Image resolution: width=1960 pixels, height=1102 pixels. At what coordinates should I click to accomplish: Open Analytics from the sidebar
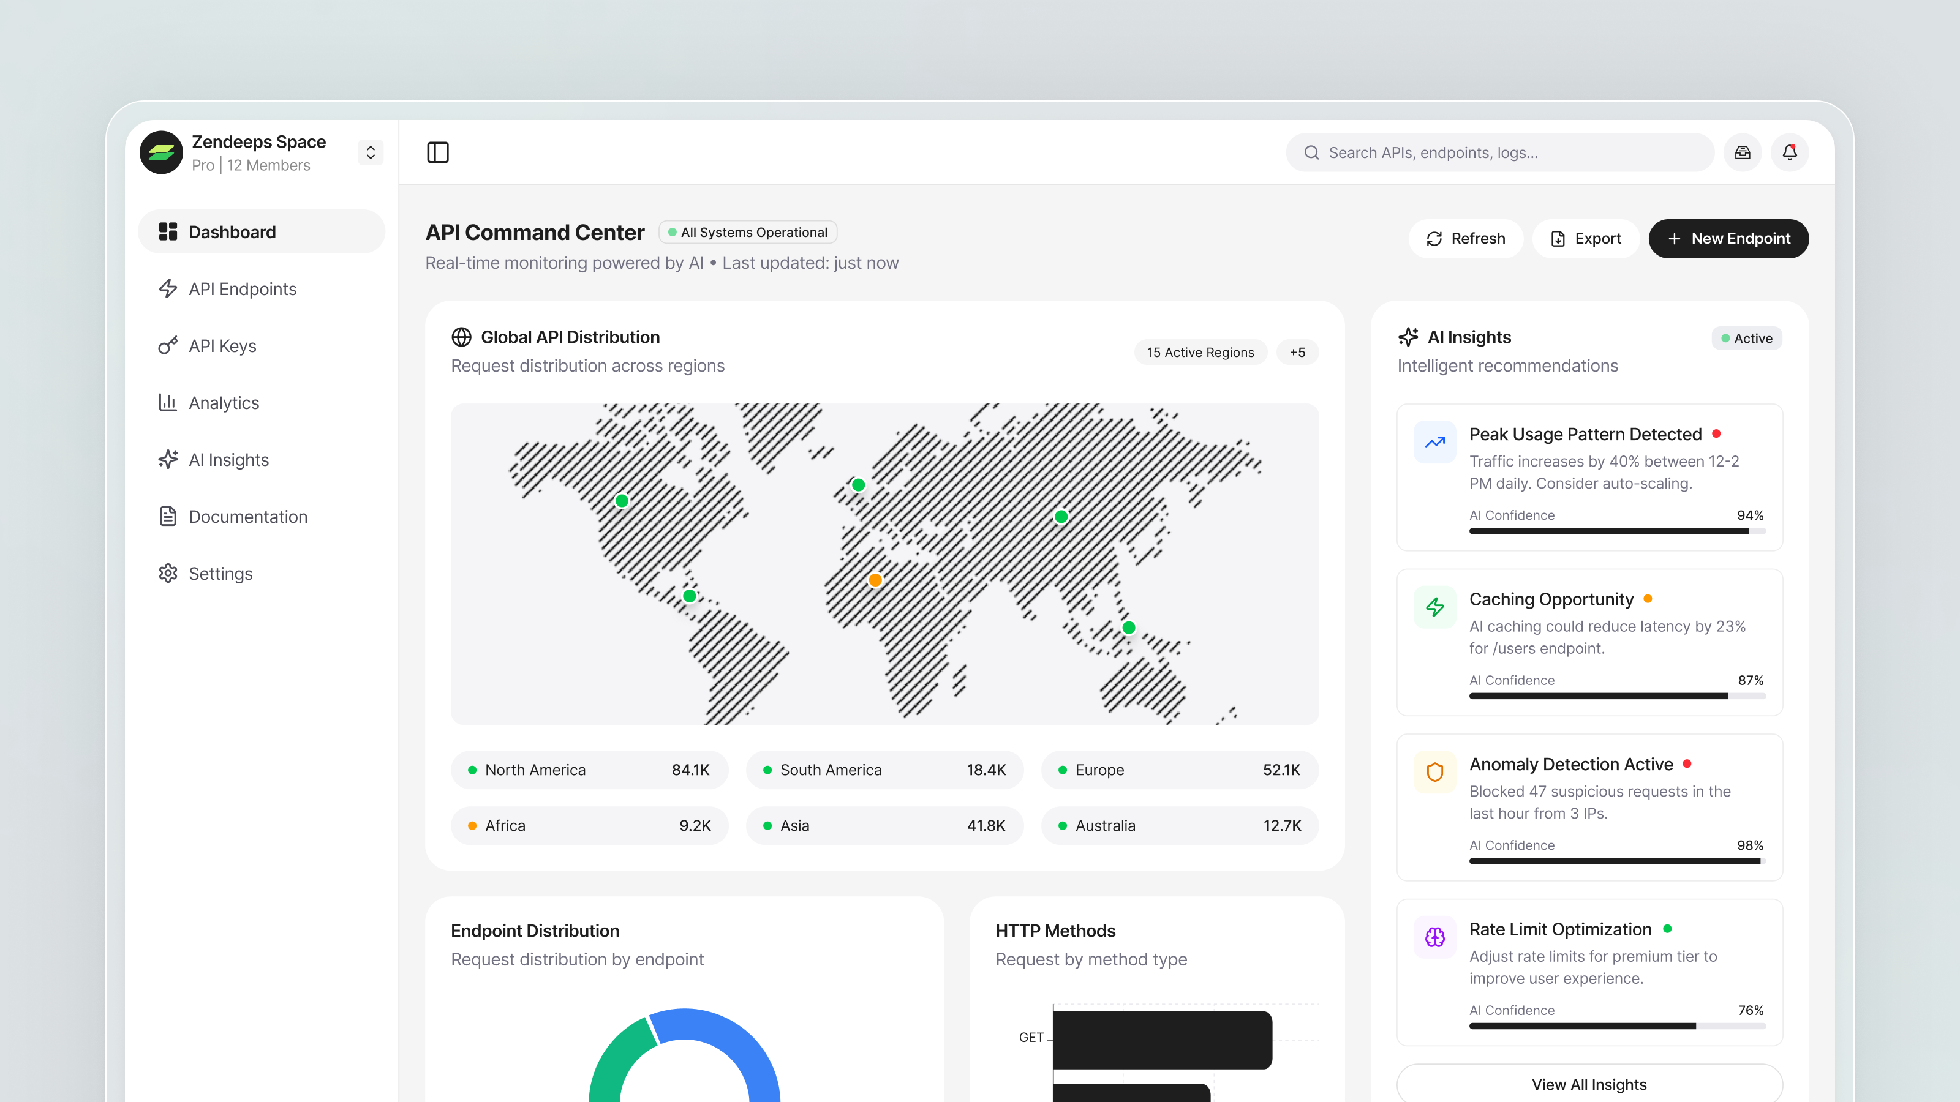click(262, 403)
